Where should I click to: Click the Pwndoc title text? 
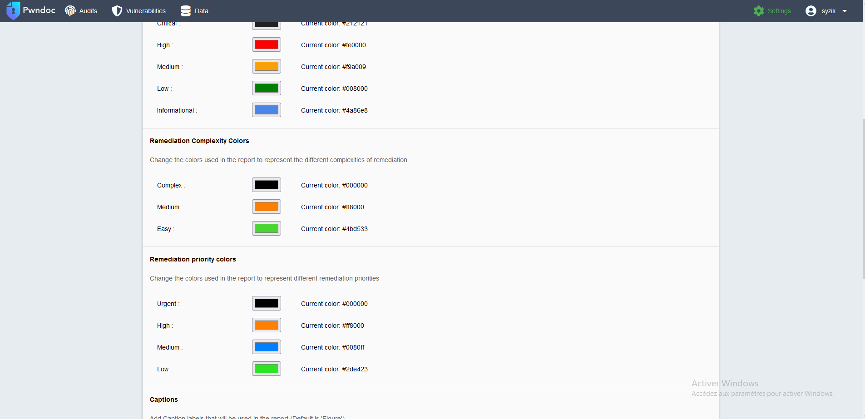coord(39,10)
